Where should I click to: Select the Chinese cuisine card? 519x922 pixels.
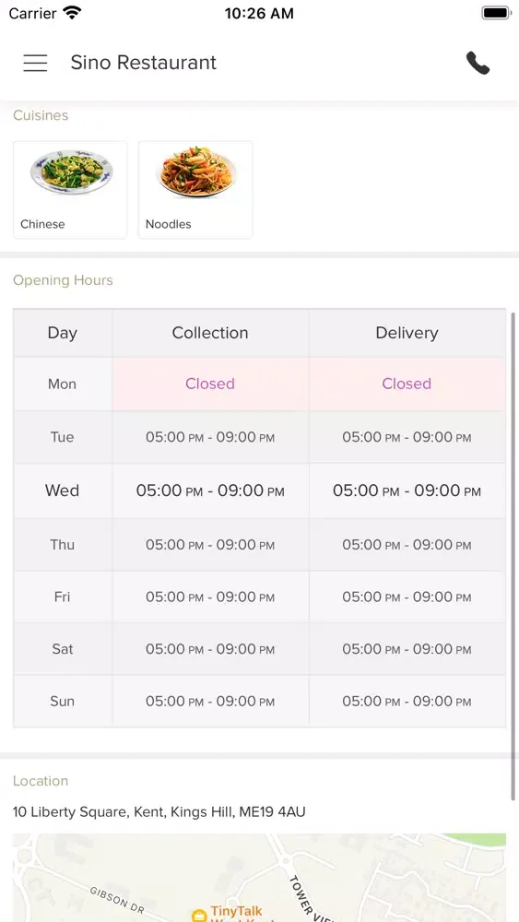pos(70,190)
